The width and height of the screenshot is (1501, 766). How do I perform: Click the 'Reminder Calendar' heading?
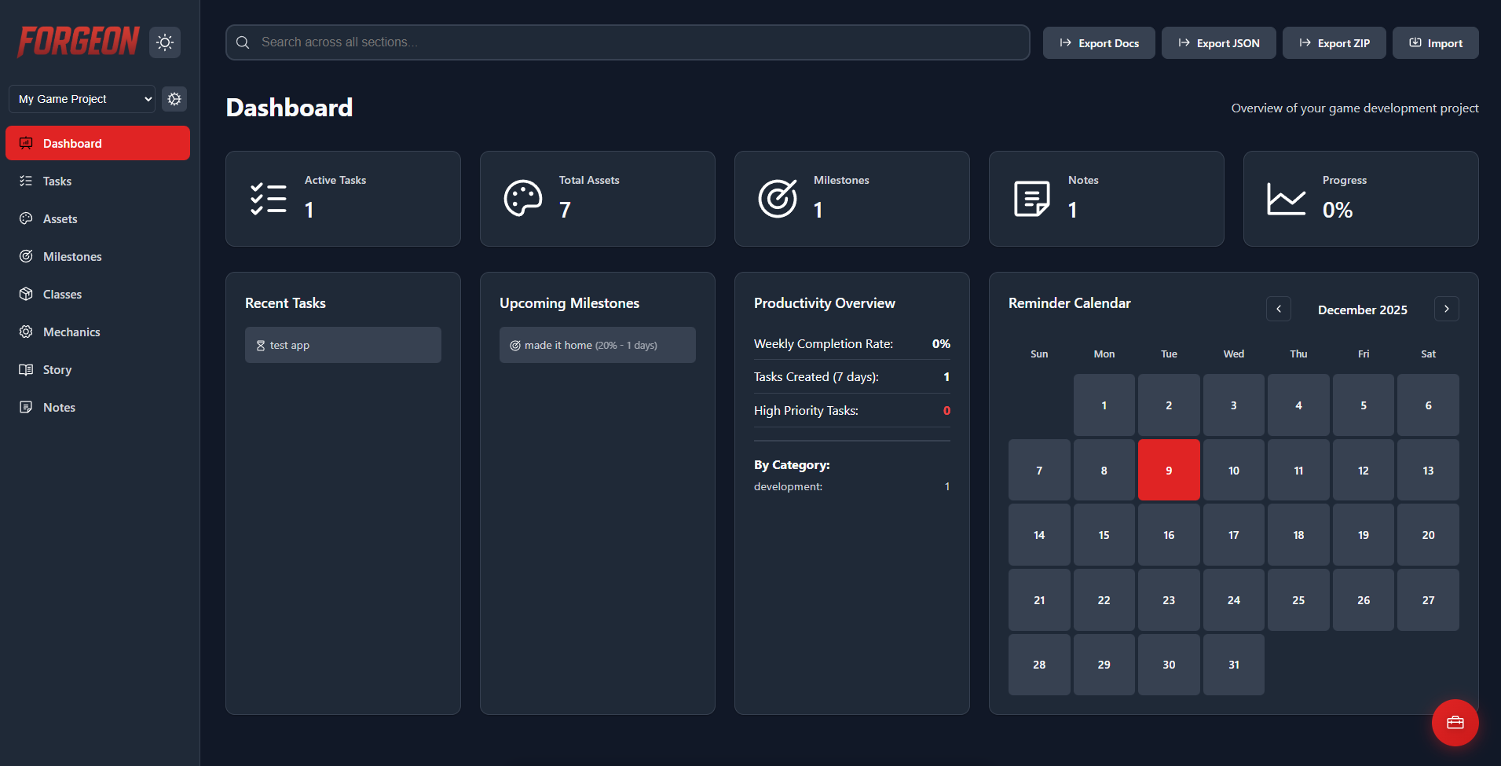coord(1070,303)
